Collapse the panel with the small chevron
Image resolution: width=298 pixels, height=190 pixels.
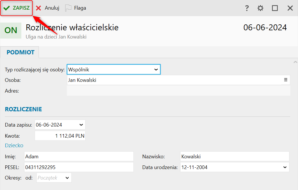[295, 62]
